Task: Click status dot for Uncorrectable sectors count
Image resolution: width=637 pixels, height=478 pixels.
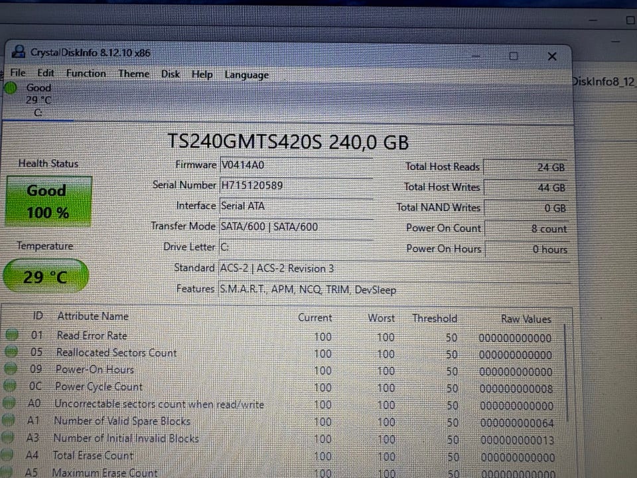Action: (x=9, y=402)
